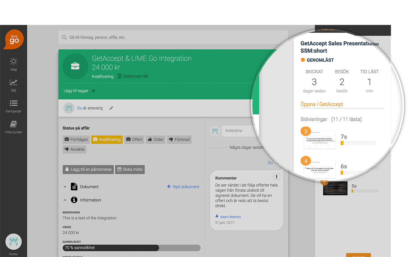411x257 pixels.
Task: Click the Kvalificering stage label in header
Action: pos(103,76)
